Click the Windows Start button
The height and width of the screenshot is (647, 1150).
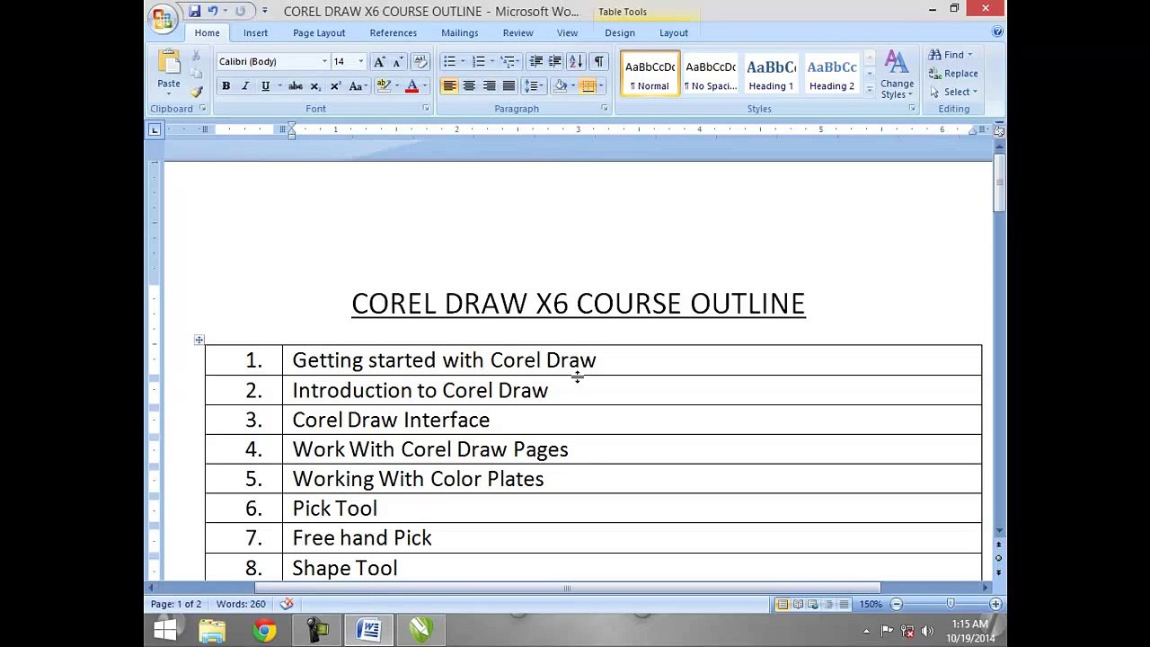[x=165, y=630]
